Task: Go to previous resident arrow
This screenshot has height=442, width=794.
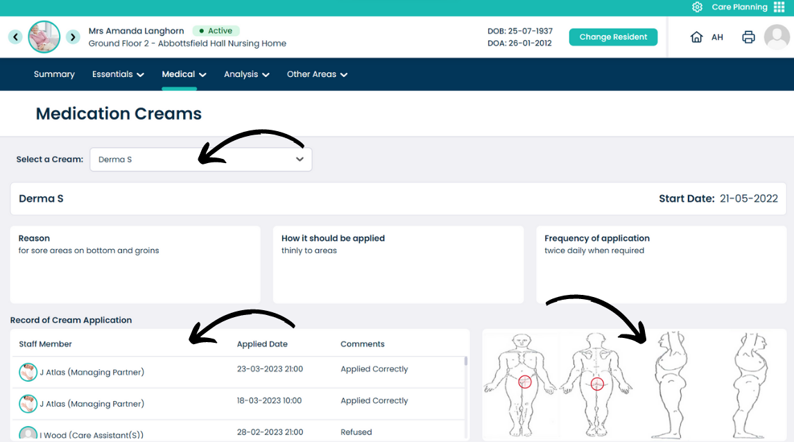Action: click(x=16, y=37)
